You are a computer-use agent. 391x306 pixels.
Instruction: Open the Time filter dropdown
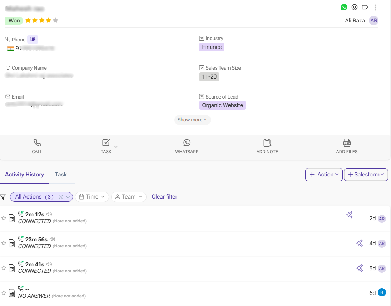[x=92, y=197]
